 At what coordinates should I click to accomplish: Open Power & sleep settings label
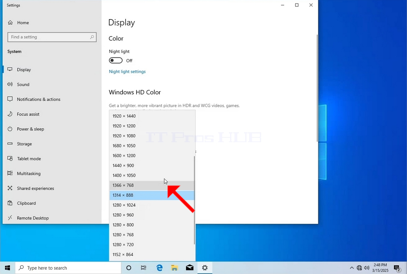coord(30,129)
